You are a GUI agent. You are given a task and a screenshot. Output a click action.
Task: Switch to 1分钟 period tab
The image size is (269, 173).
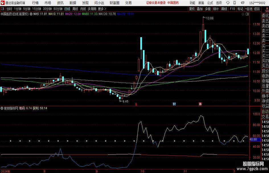(18, 9)
